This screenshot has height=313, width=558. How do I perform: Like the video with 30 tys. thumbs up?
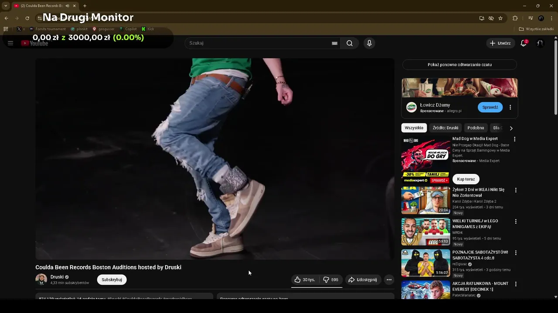pos(304,280)
